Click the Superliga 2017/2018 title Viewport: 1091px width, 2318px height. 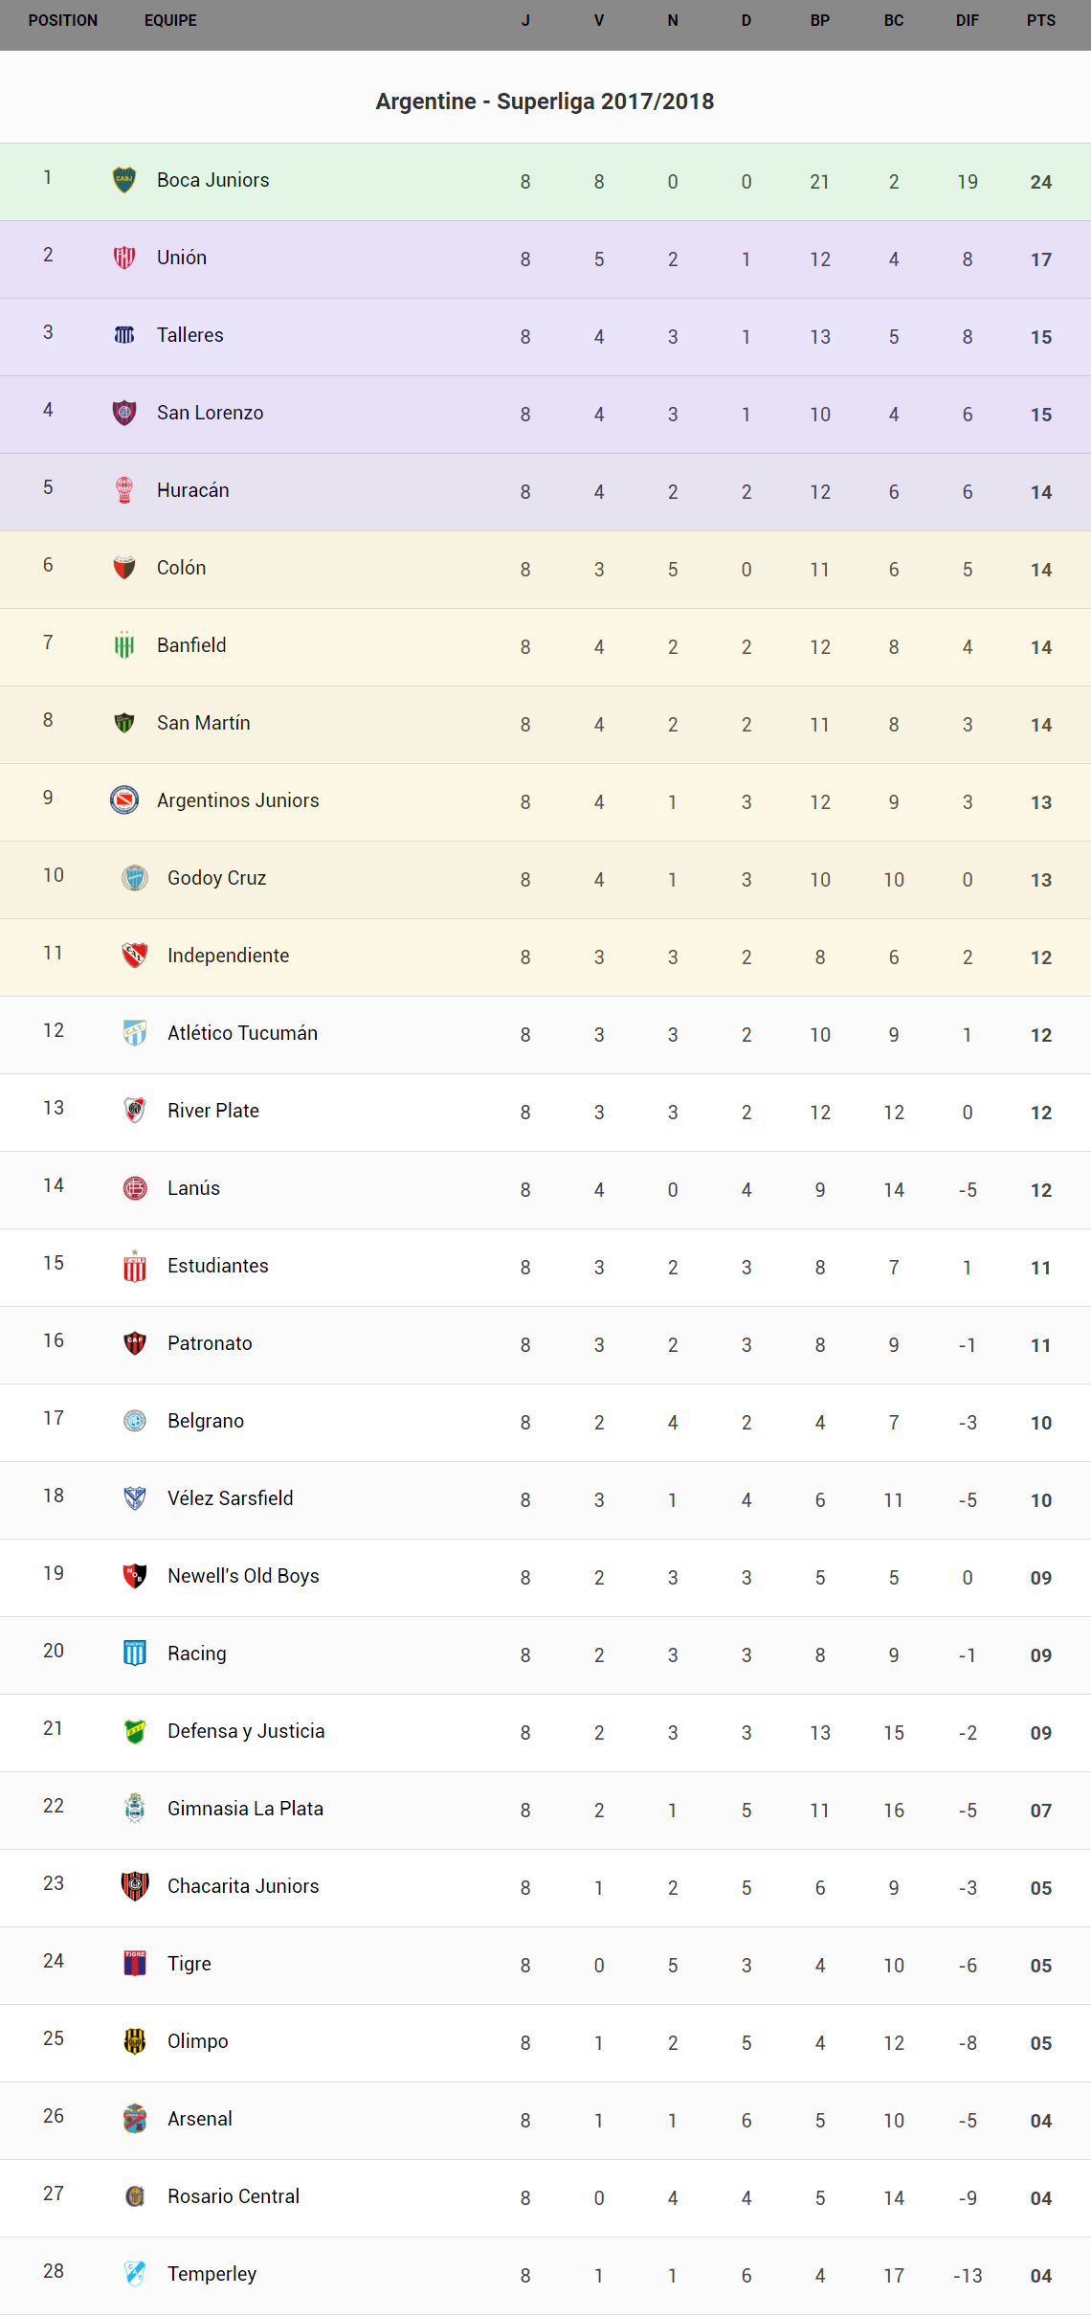545,101
